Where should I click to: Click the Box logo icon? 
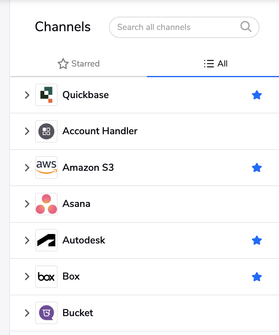(46, 276)
